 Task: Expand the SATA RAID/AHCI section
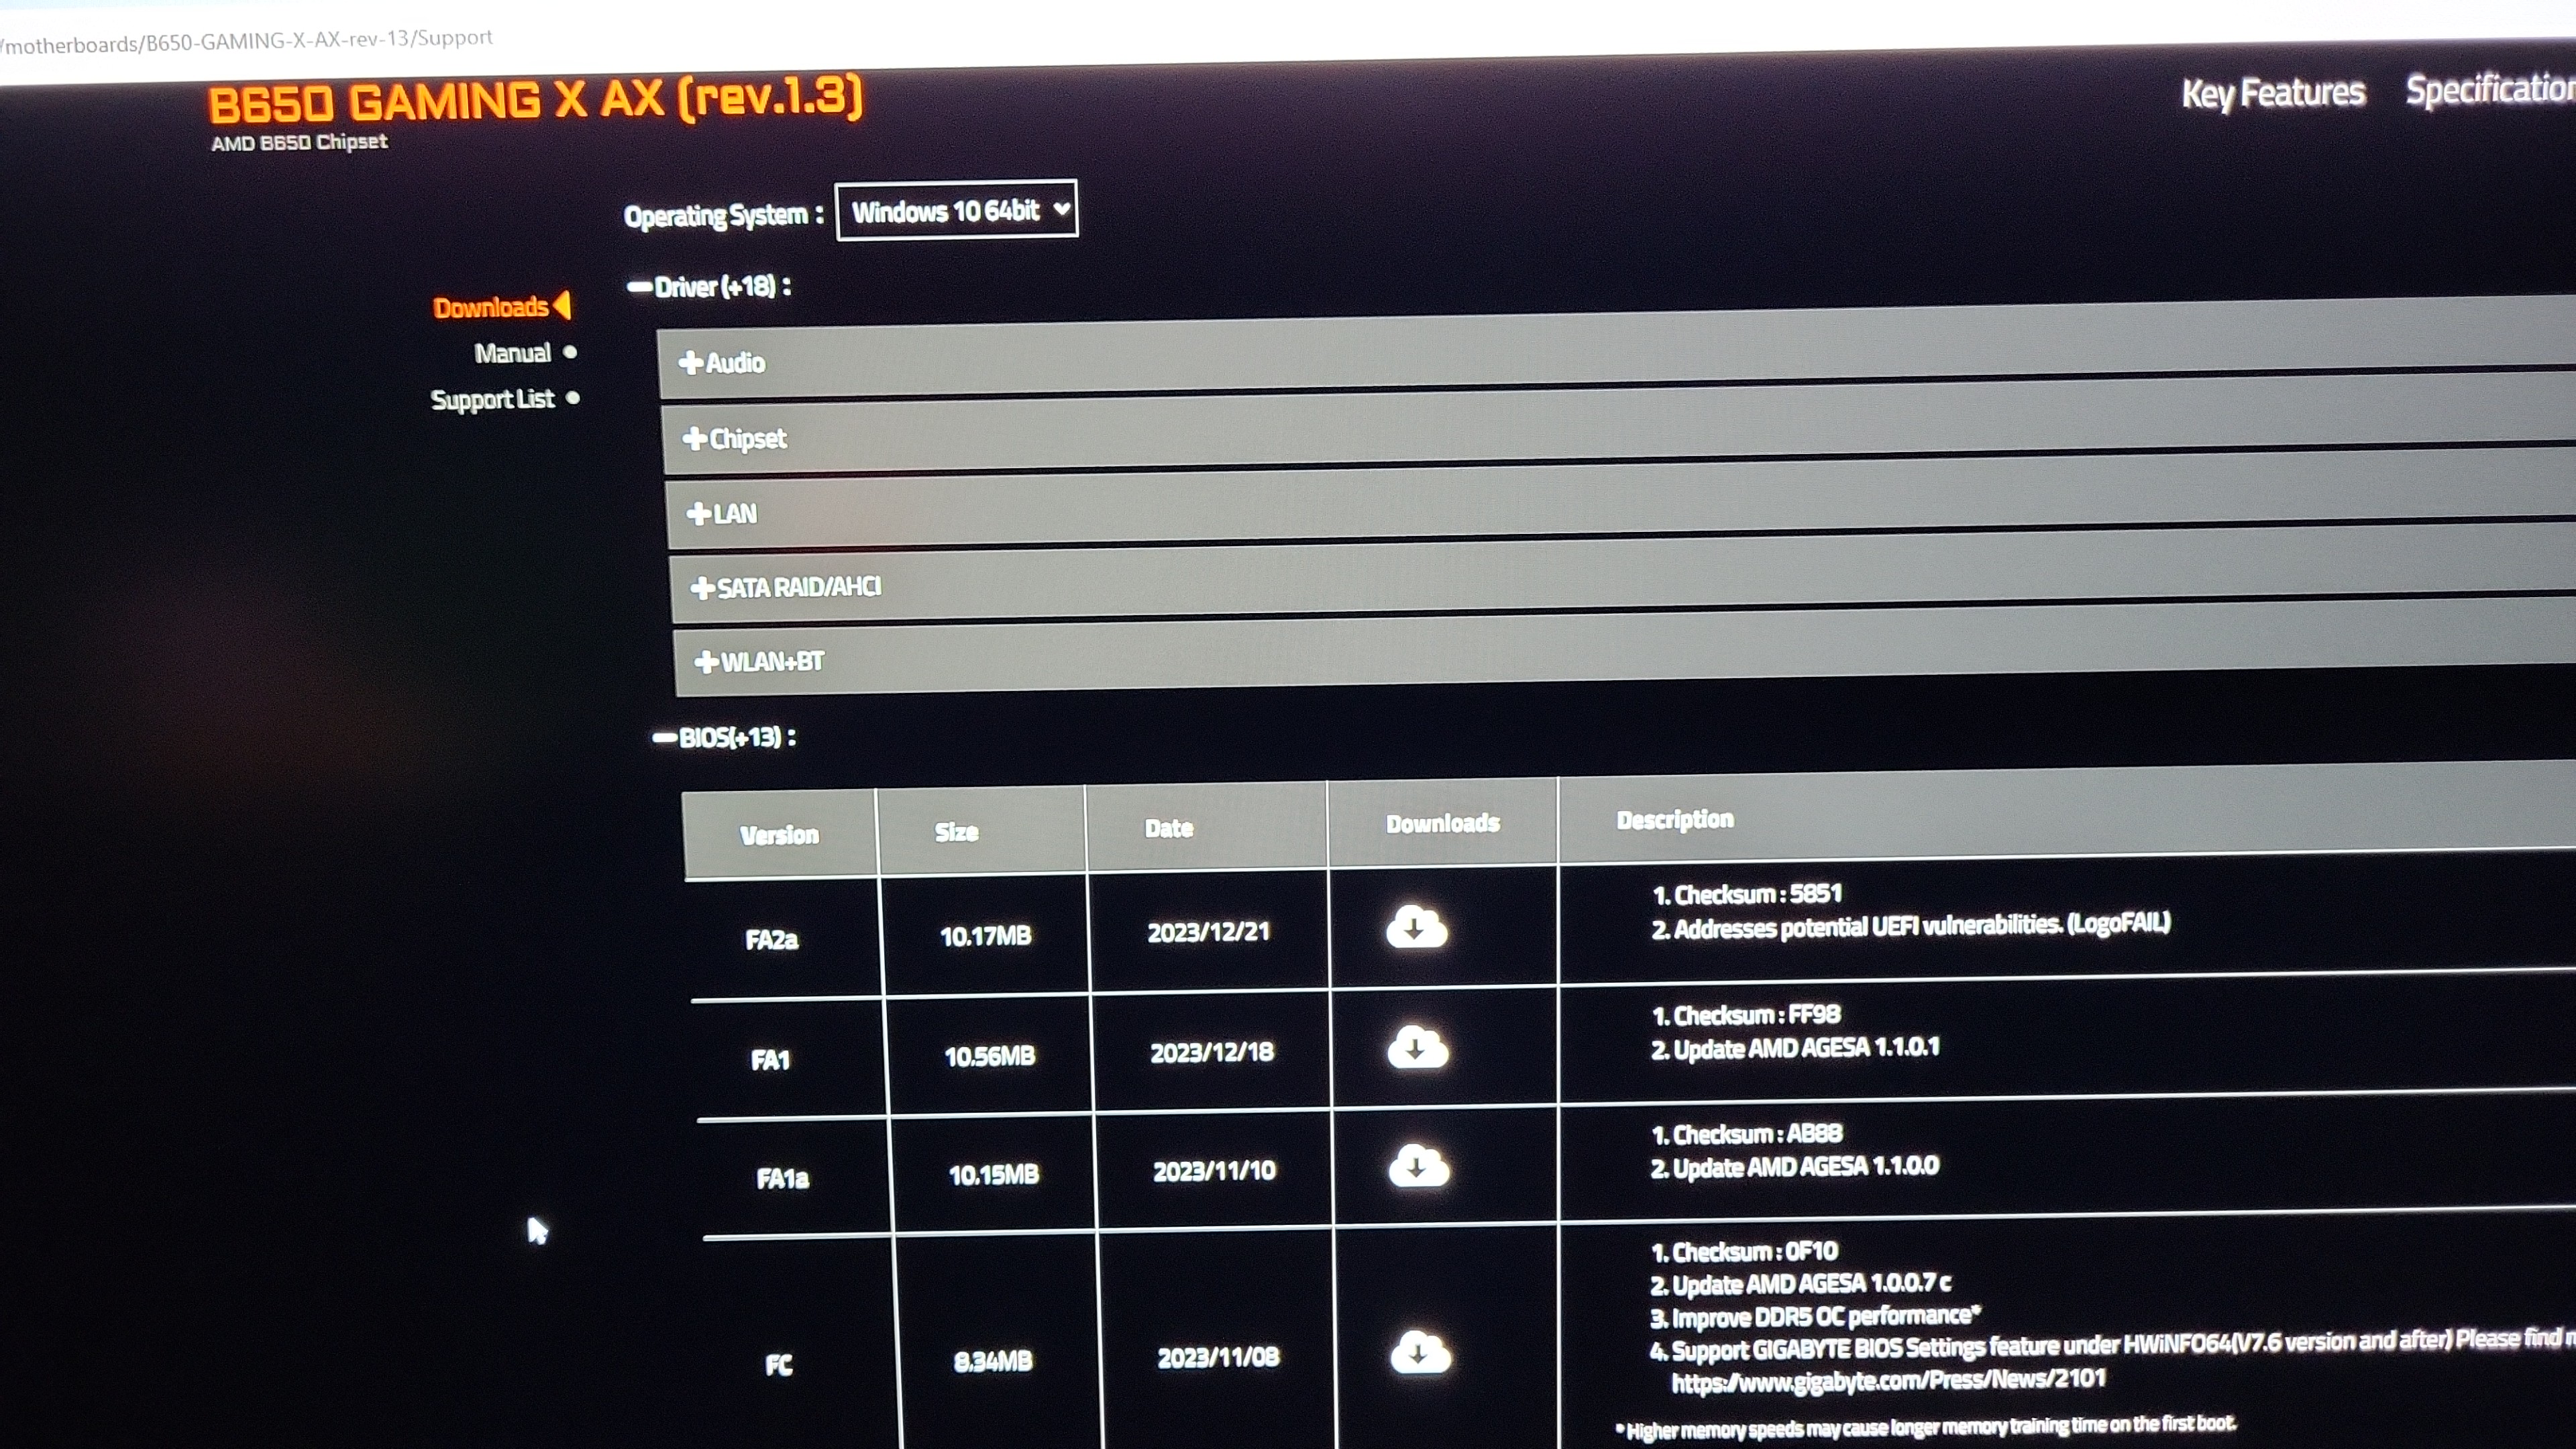[786, 587]
